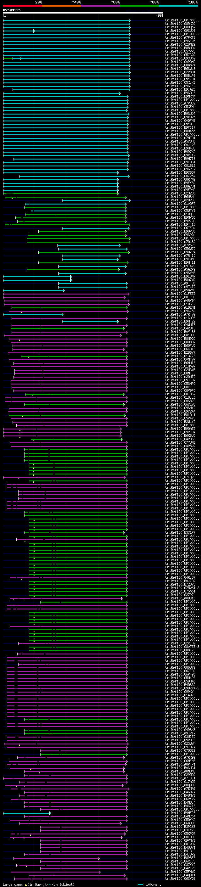Click hit label UniRef100_Q9SU09
This screenshot has width=201, height=887.
coord(180,58)
